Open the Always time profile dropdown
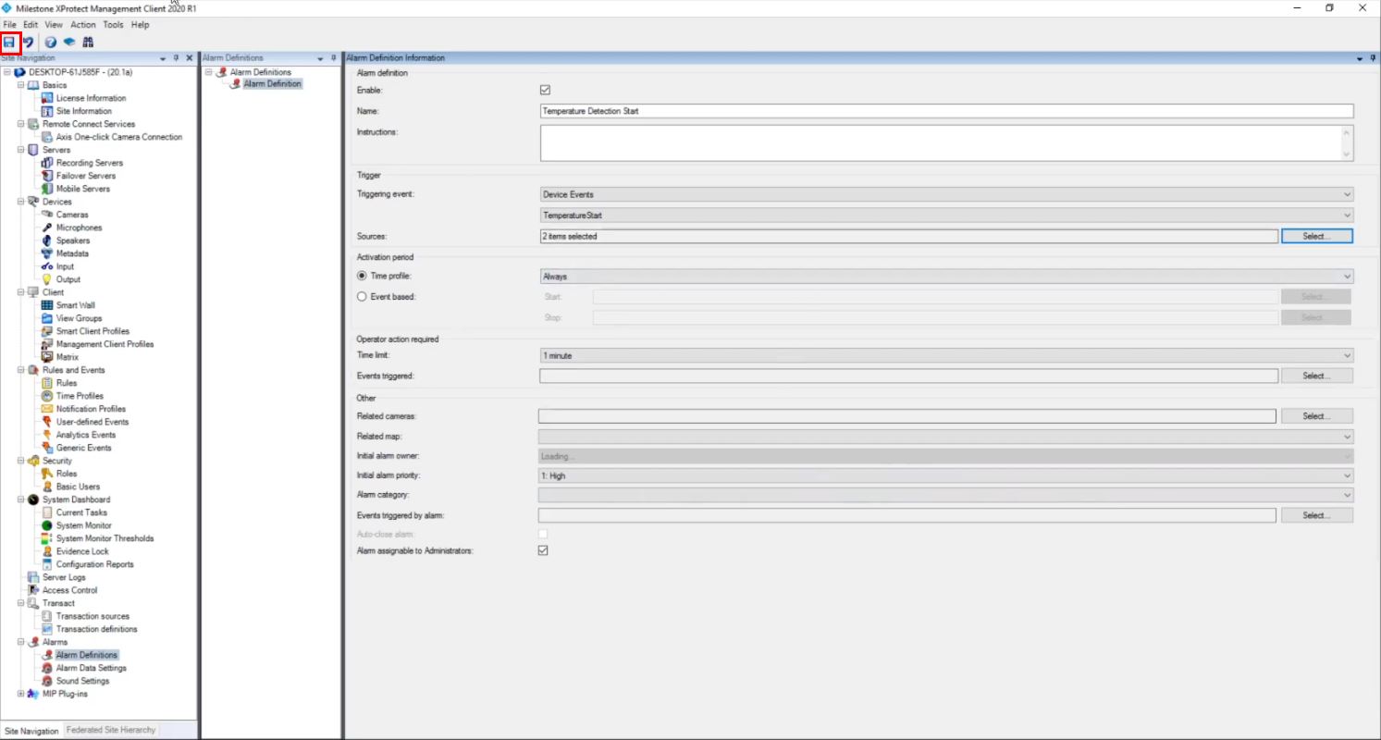Viewport: 1381px width, 740px height. click(946, 277)
